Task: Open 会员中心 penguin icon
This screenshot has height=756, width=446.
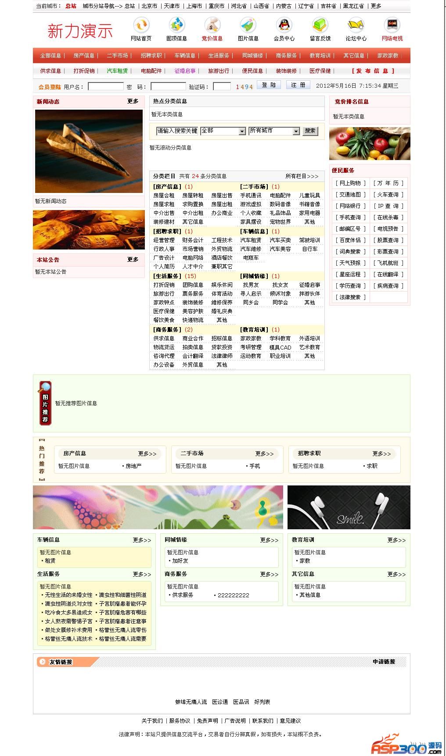Action: pyautogui.click(x=284, y=25)
